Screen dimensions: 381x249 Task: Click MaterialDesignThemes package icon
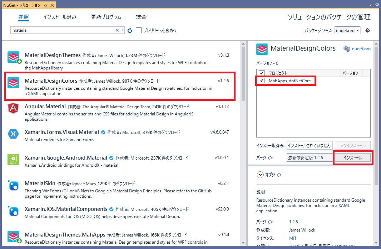(x=14, y=57)
